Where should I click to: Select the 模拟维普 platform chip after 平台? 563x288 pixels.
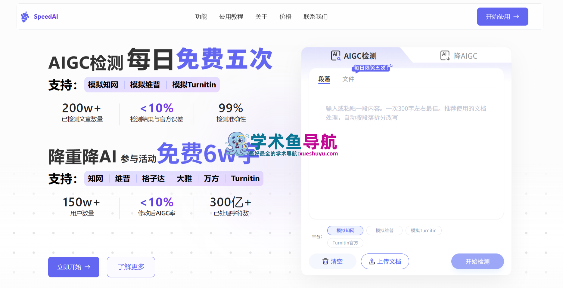[x=384, y=231]
